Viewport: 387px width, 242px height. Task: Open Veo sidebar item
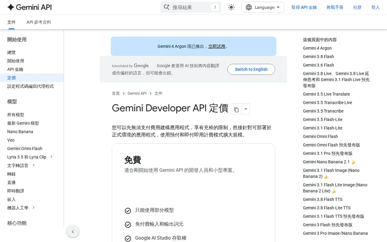pos(11,140)
